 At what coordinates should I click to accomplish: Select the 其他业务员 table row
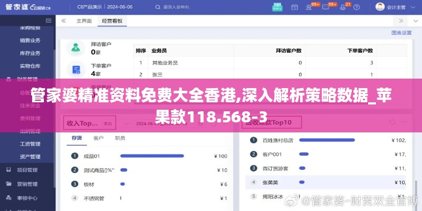coord(270,63)
